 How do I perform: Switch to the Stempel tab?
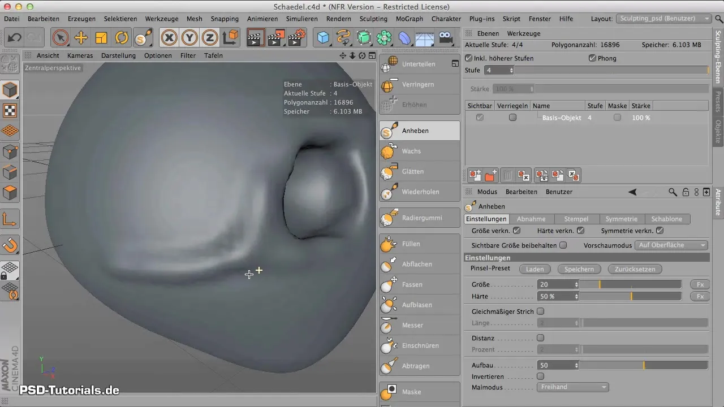[577, 219]
